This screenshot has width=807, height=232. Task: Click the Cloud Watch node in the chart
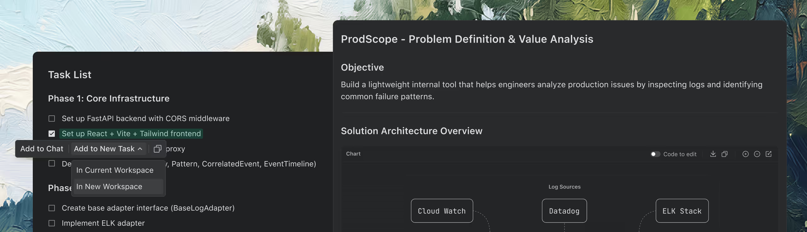tap(442, 211)
